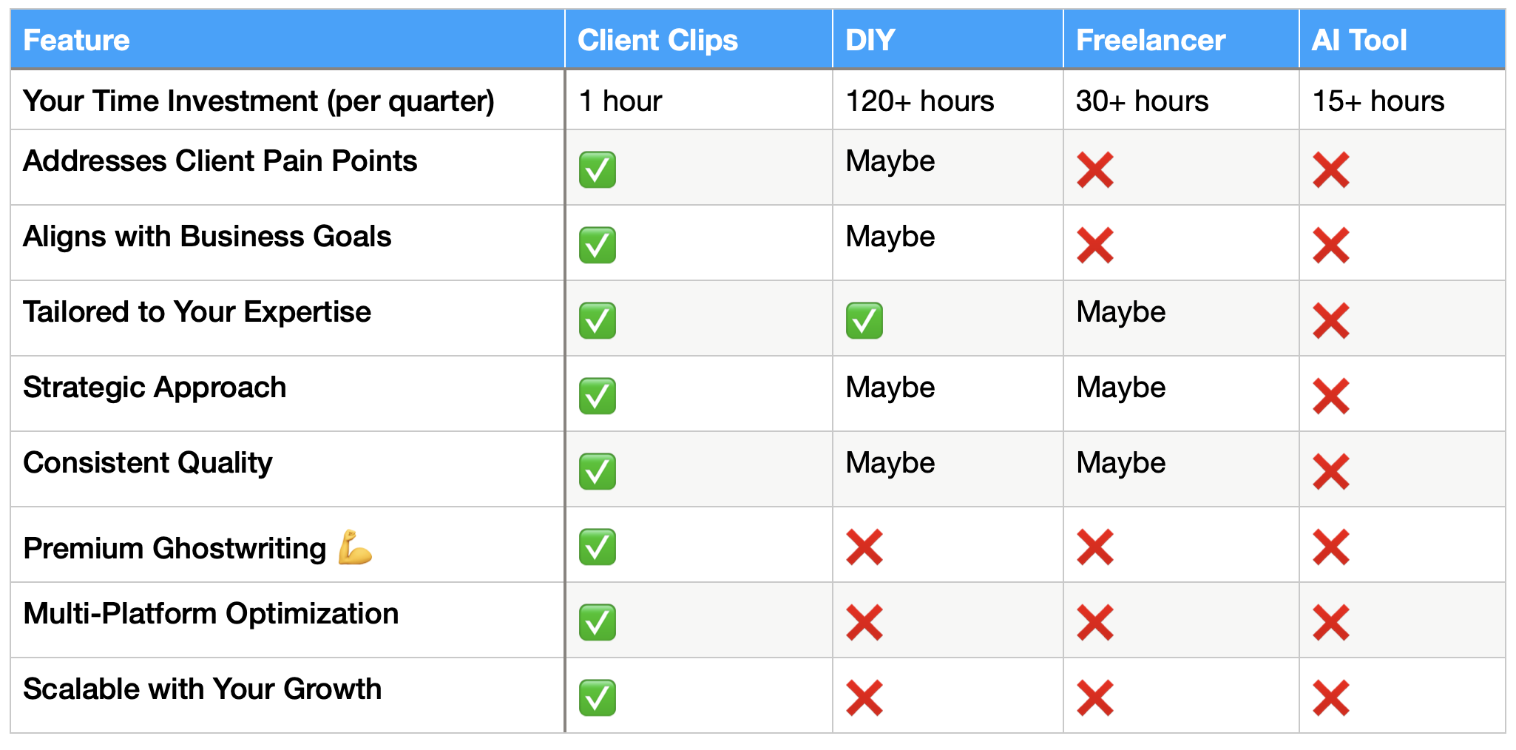
Task: Click Freelancer red X for Addresses Client Pain Points
Action: coord(1095,169)
